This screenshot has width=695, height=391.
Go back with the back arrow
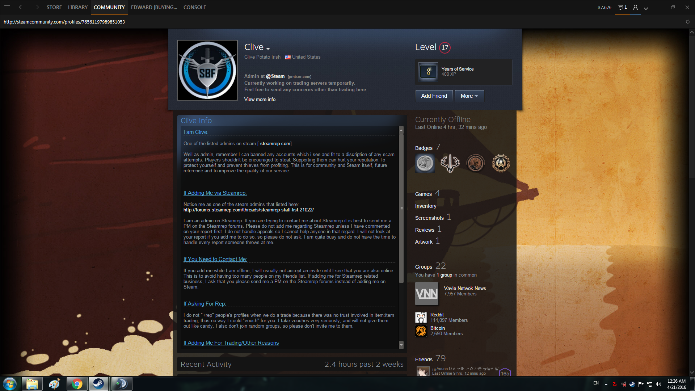(x=22, y=7)
